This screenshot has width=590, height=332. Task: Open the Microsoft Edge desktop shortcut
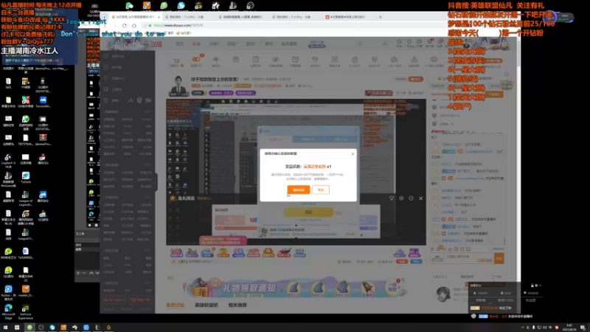(x=8, y=310)
